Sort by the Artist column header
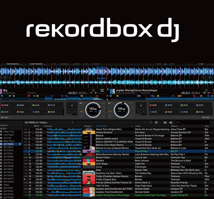Viewport: 214px width, 199px height. tap(152, 126)
